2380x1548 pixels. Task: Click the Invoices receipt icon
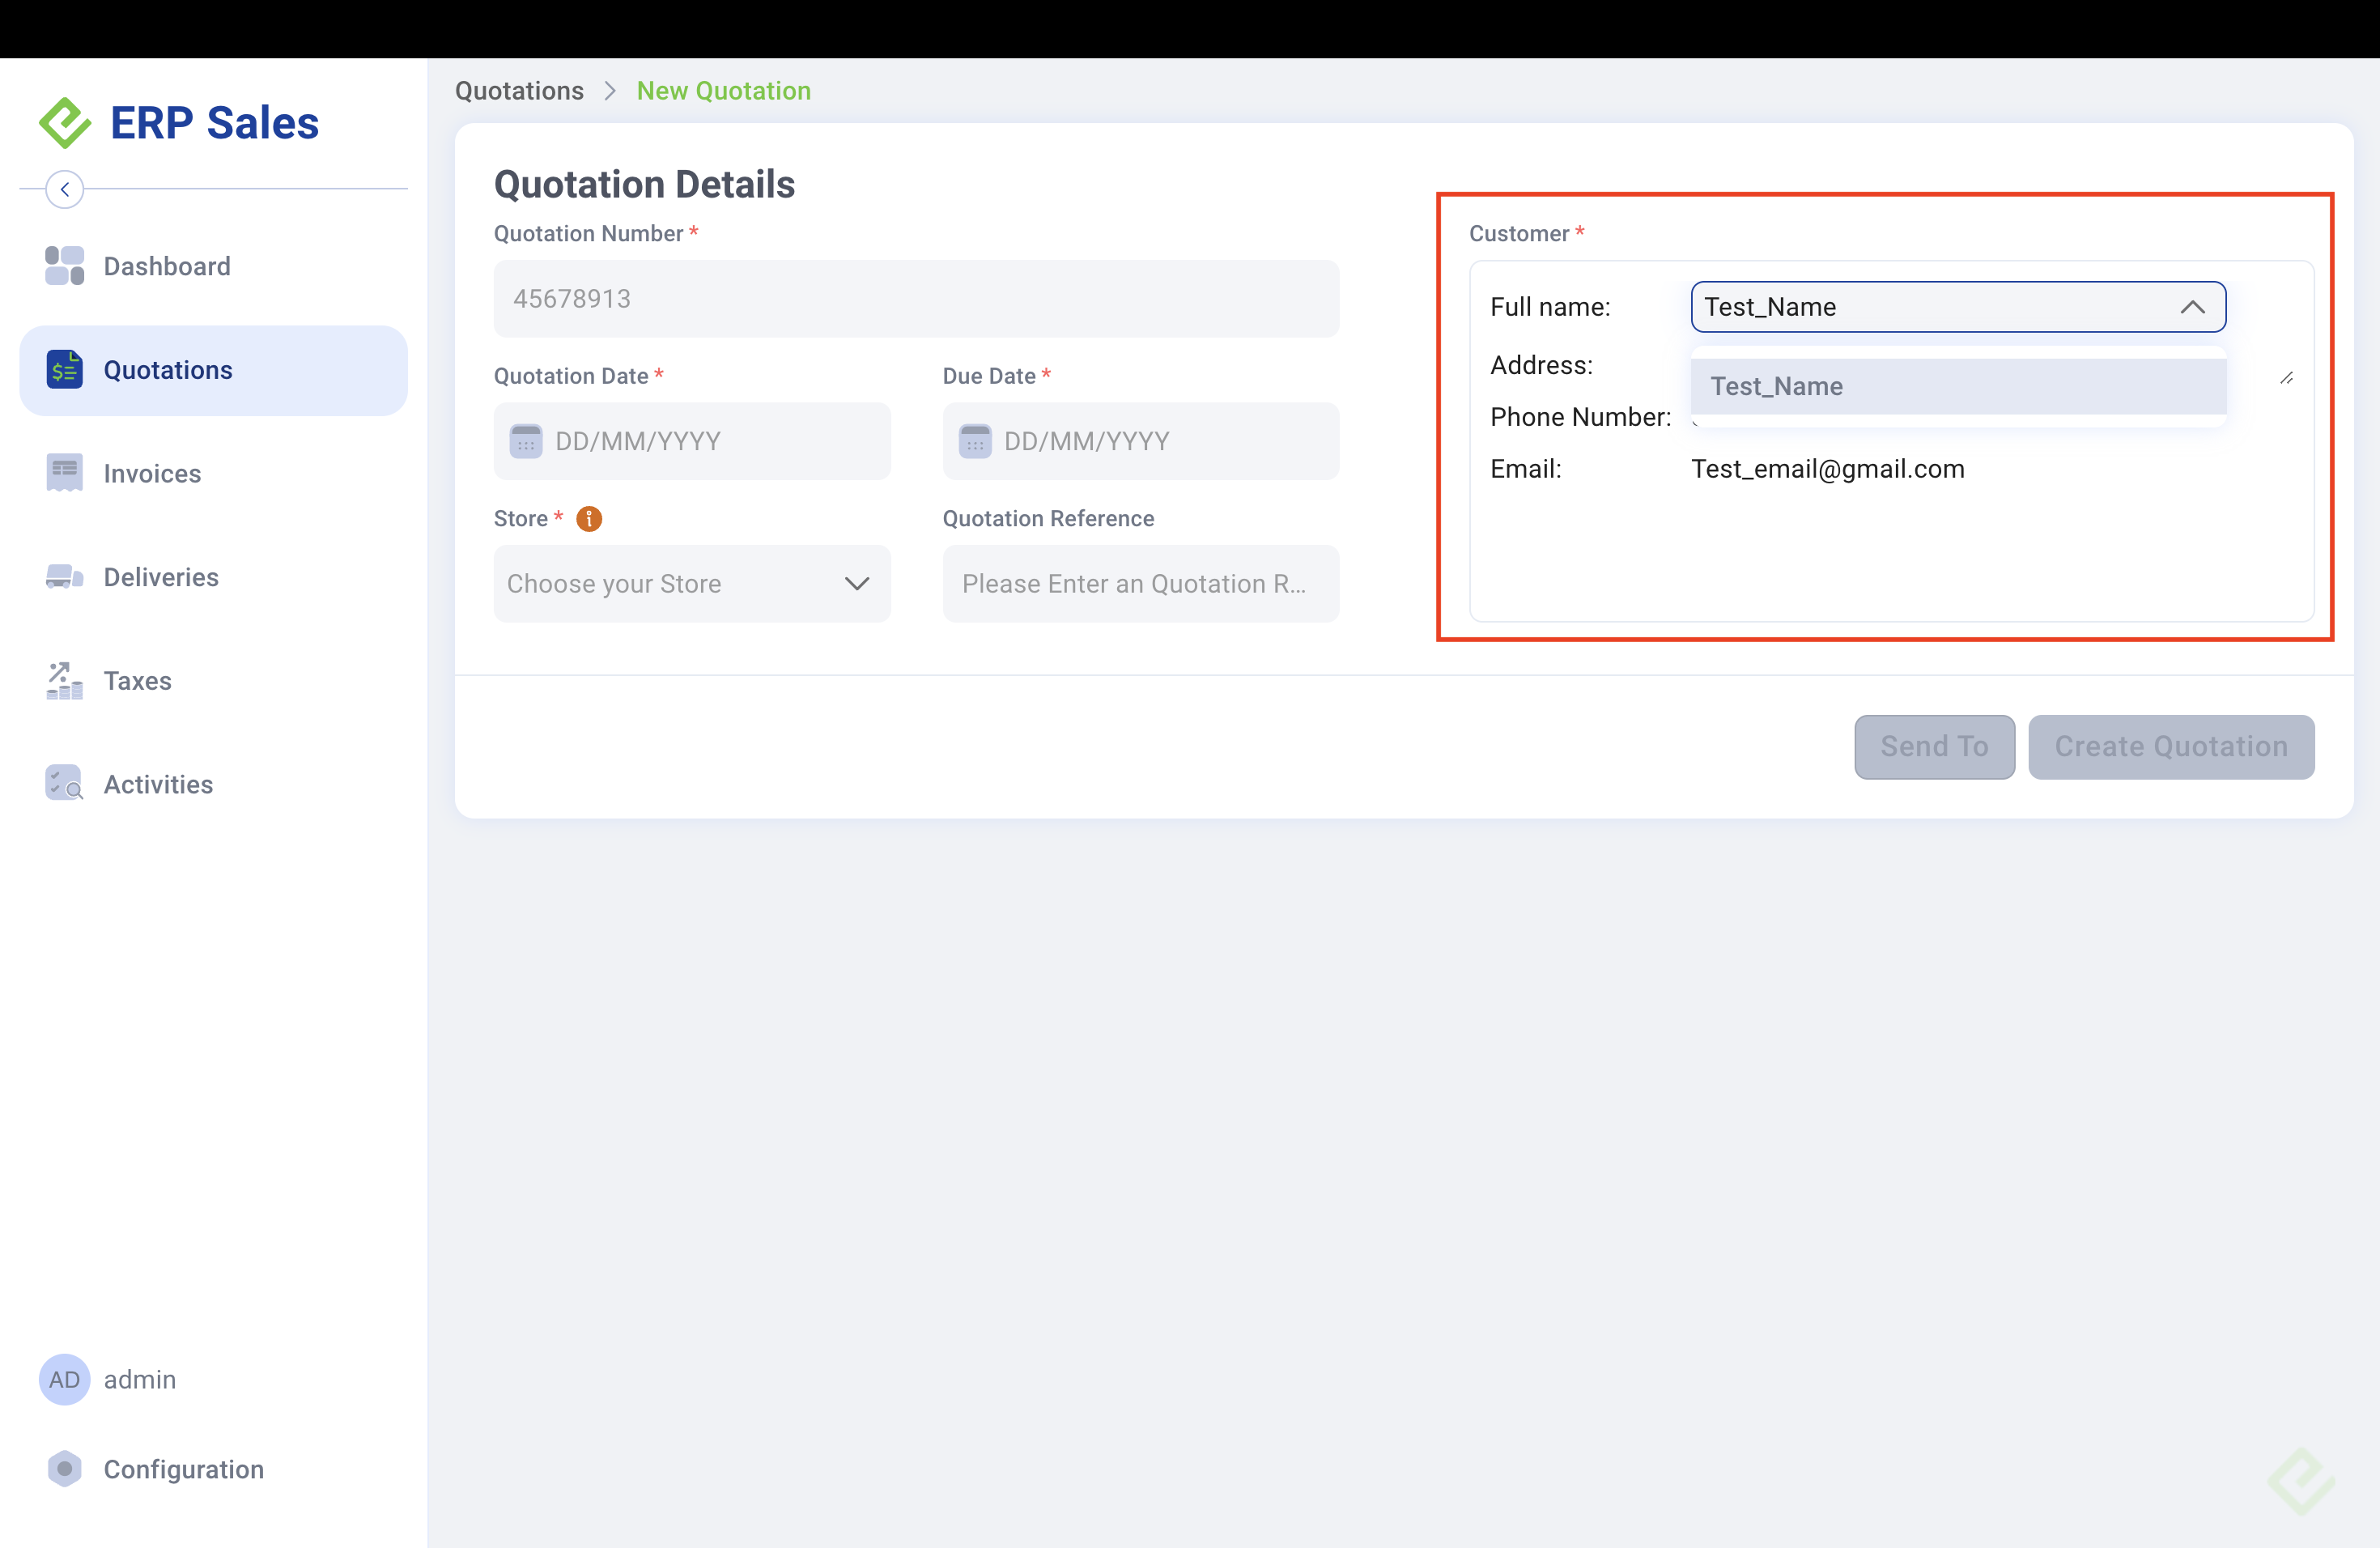pyautogui.click(x=65, y=473)
